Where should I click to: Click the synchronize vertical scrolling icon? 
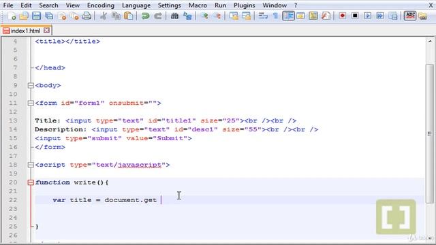coord(234,16)
